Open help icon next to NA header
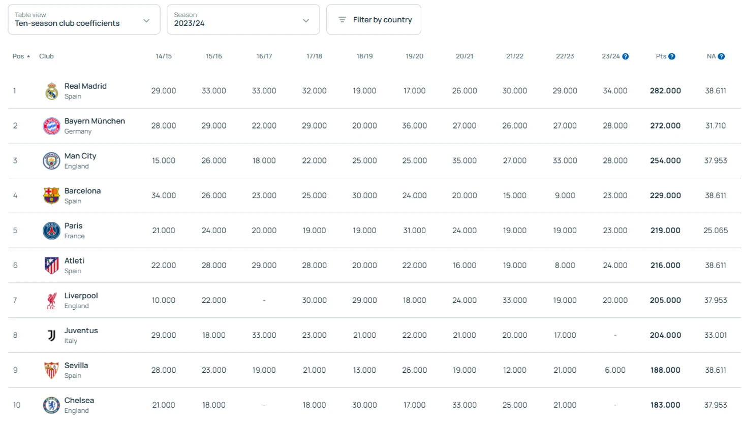The width and height of the screenshot is (742, 422). coord(721,56)
